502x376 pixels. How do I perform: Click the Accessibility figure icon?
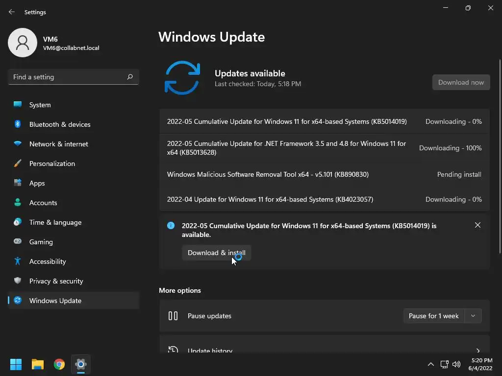(x=18, y=261)
